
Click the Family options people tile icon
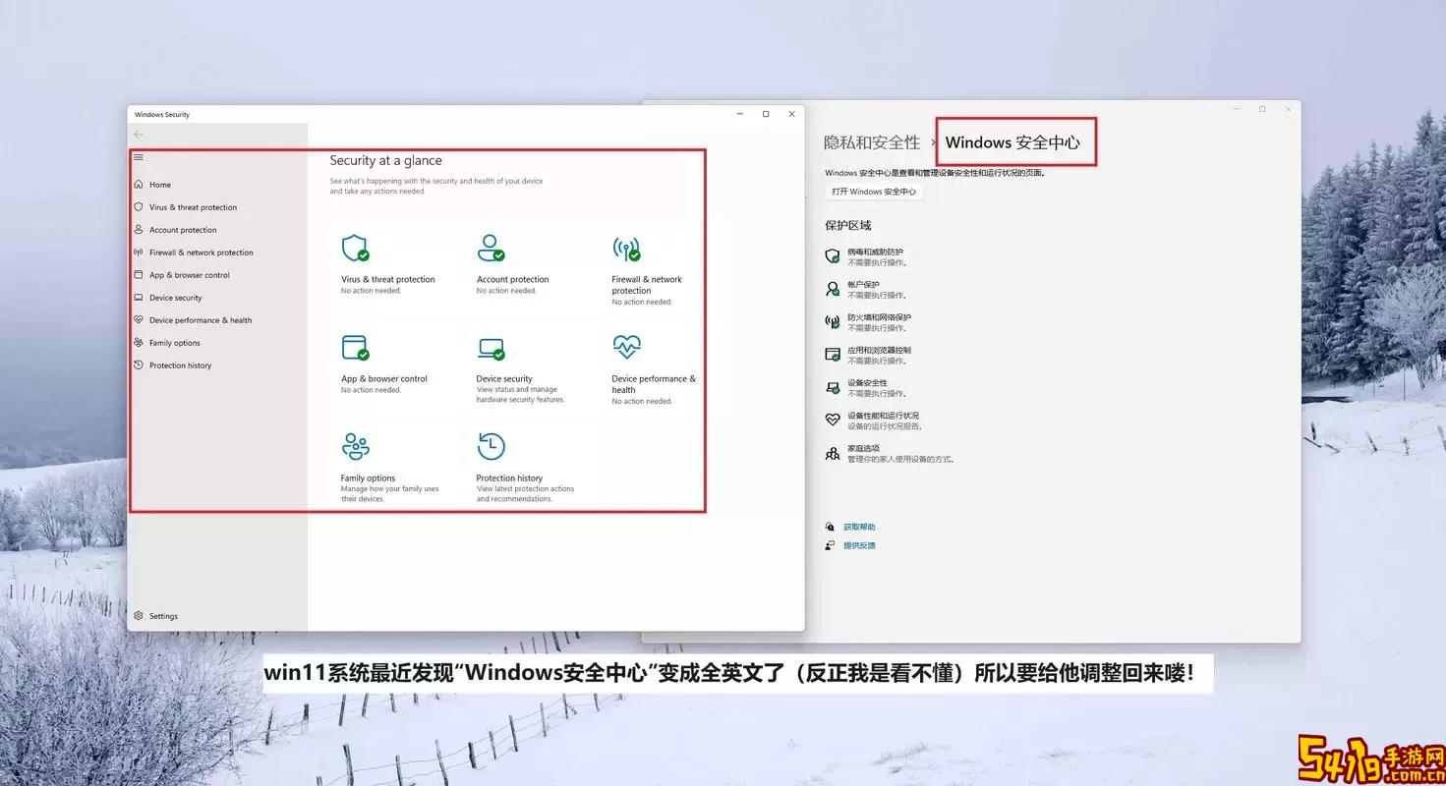click(355, 447)
